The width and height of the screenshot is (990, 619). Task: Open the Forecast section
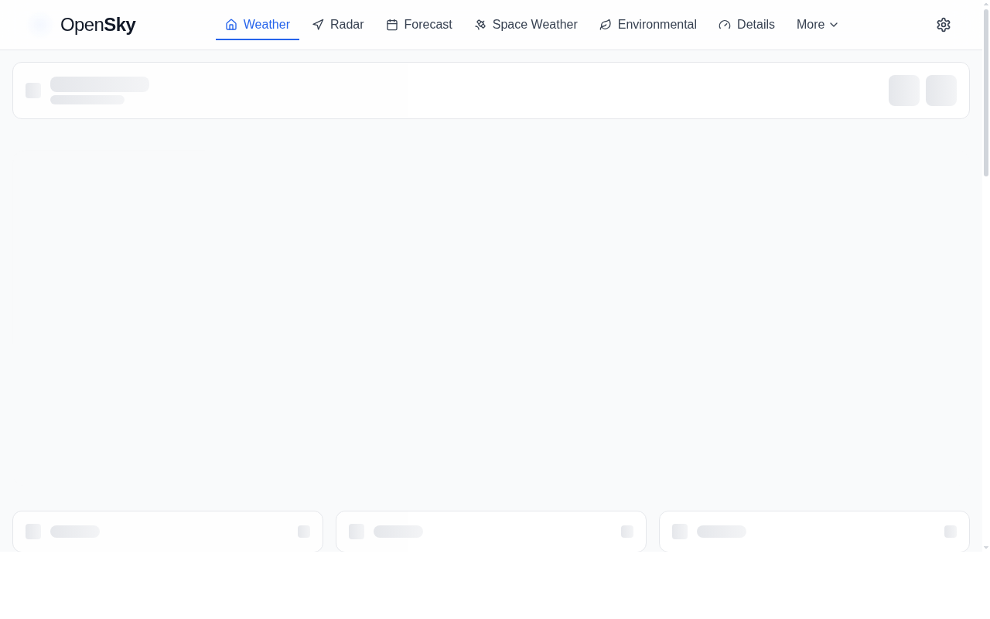coord(428,24)
